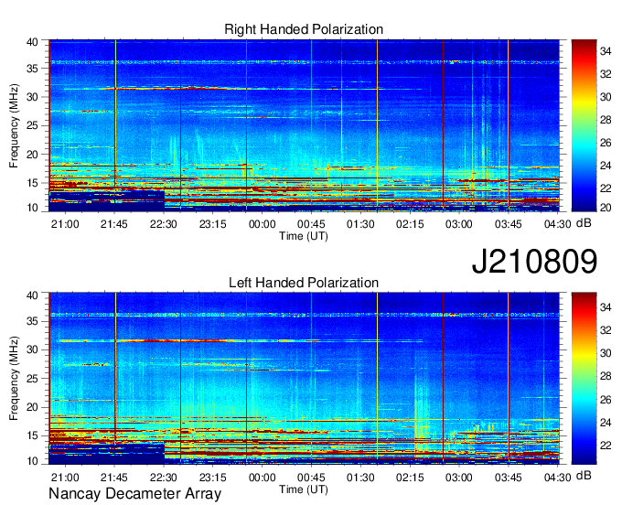
Task: Click the 01:30 tick under Left Handed plot
Action: coord(360,477)
